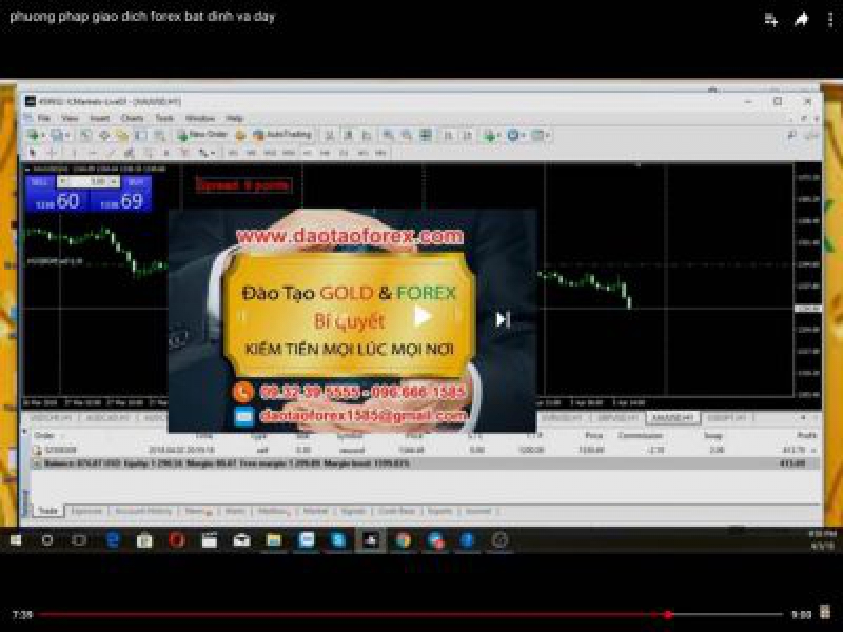The image size is (843, 632).
Task: Switch to the Journal terminal tab
Action: [478, 511]
